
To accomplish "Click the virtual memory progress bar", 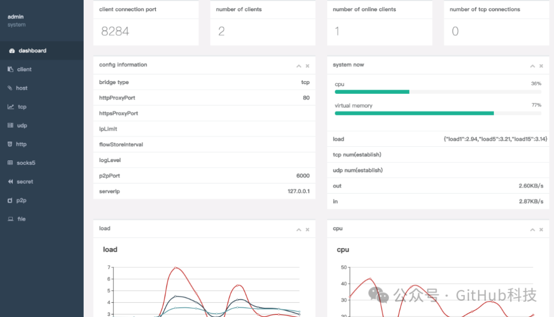I will point(438,113).
